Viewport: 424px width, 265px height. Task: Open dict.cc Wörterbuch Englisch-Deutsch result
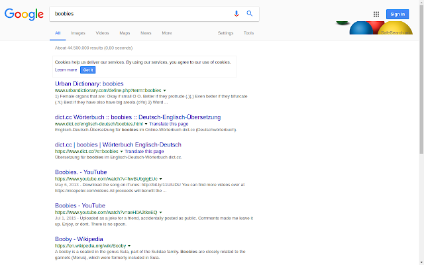(118, 144)
